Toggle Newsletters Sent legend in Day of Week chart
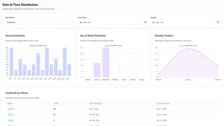 113,45
